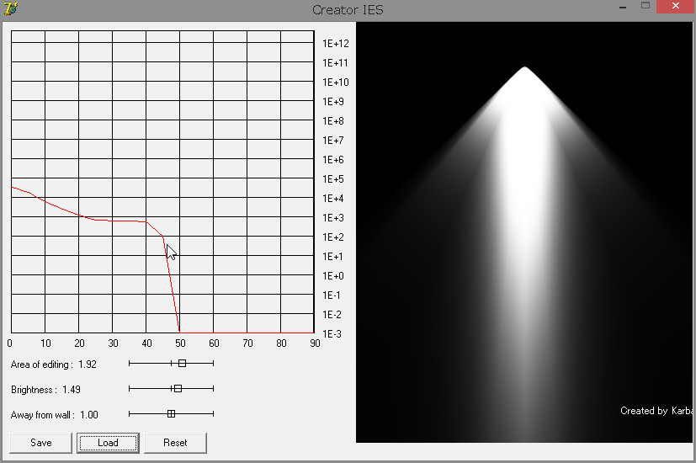
Task: Click the 'Creator IES' title text
Action: pyautogui.click(x=348, y=10)
